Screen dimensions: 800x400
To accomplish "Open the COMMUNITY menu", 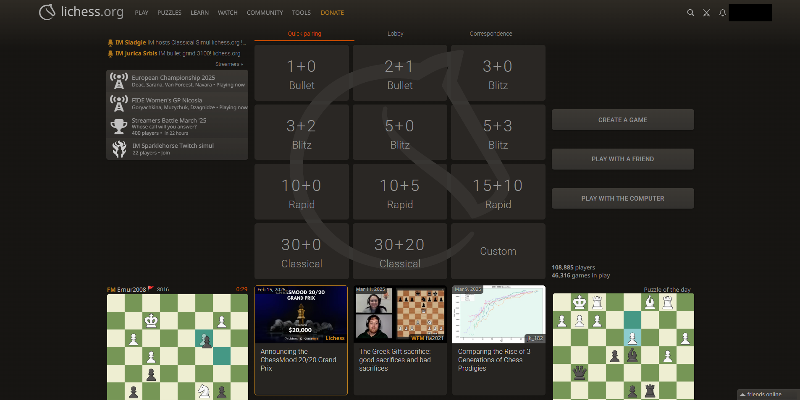I will pyautogui.click(x=265, y=13).
